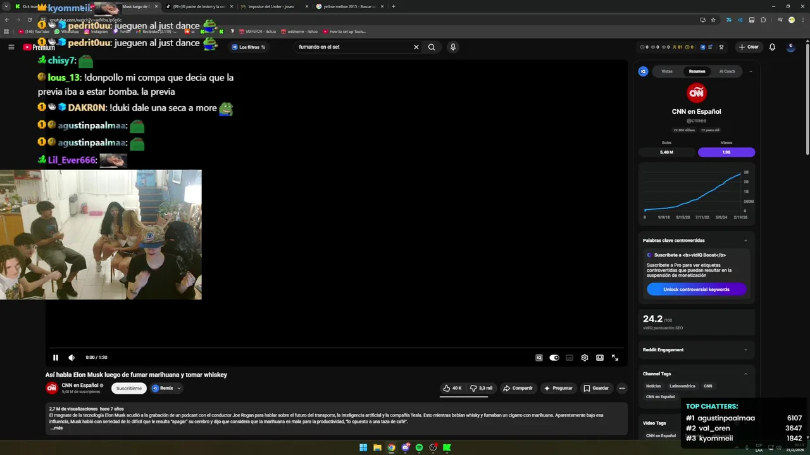This screenshot has width=810, height=455.
Task: Open the Los filtros dropdown
Action: [x=249, y=47]
